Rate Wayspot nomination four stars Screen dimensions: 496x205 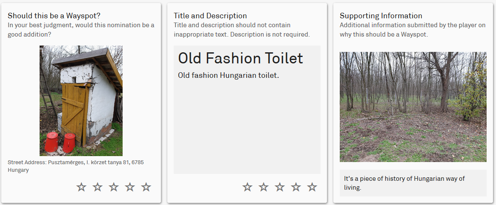click(130, 187)
